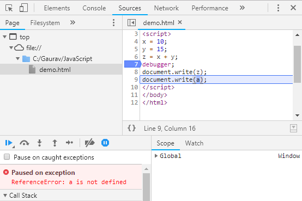Toggle breakpoint on line number 6
Viewport: 302px width, 201px height.
136,57
